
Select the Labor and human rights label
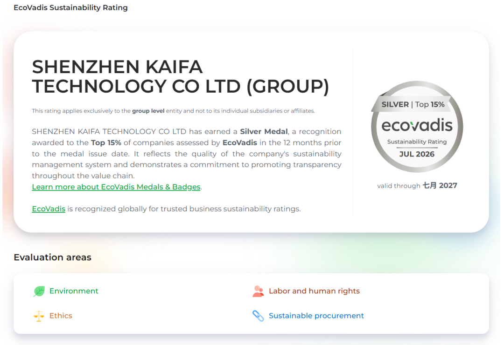[x=314, y=291]
